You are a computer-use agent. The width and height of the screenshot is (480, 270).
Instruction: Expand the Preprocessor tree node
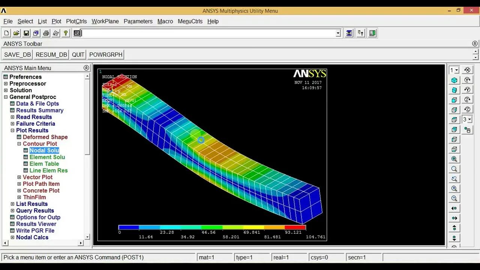6,84
